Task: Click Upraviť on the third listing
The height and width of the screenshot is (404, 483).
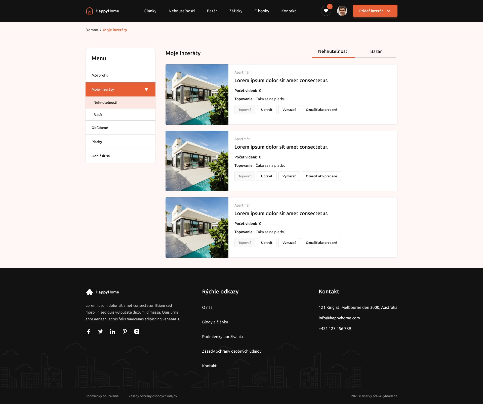Action: point(267,243)
